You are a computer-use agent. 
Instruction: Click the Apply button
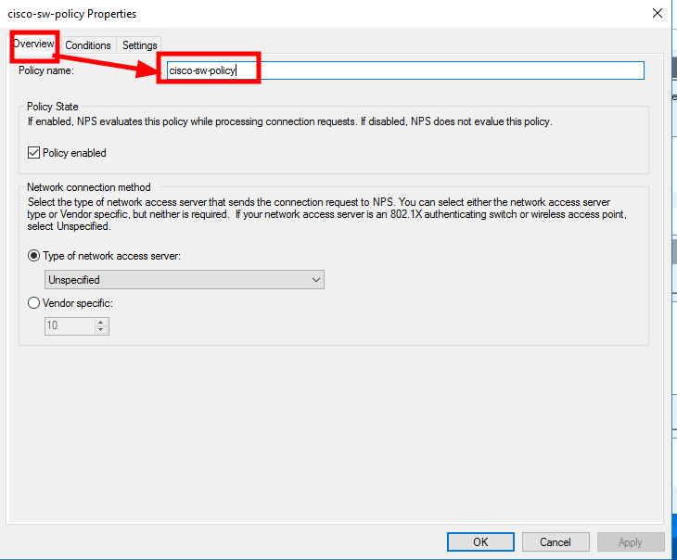point(631,541)
